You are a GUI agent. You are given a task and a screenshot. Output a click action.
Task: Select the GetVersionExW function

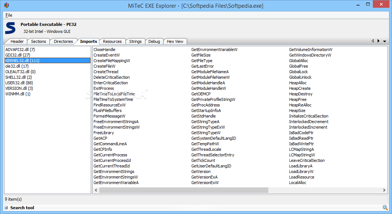pyautogui.click(x=205, y=183)
